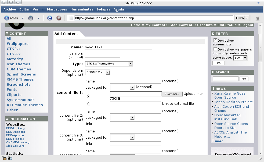Open packaged for dropdown of content file 3
Image resolution: width=264 pixels, height=162 pixels.
[122, 137]
